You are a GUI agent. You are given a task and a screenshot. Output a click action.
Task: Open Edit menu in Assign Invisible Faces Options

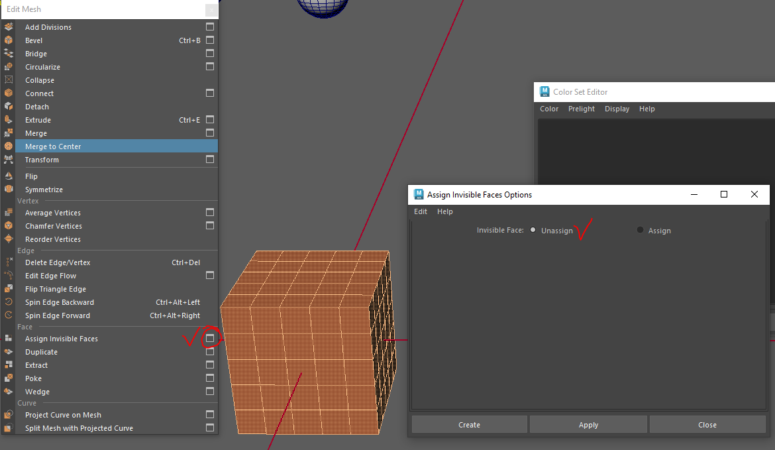pyautogui.click(x=421, y=211)
